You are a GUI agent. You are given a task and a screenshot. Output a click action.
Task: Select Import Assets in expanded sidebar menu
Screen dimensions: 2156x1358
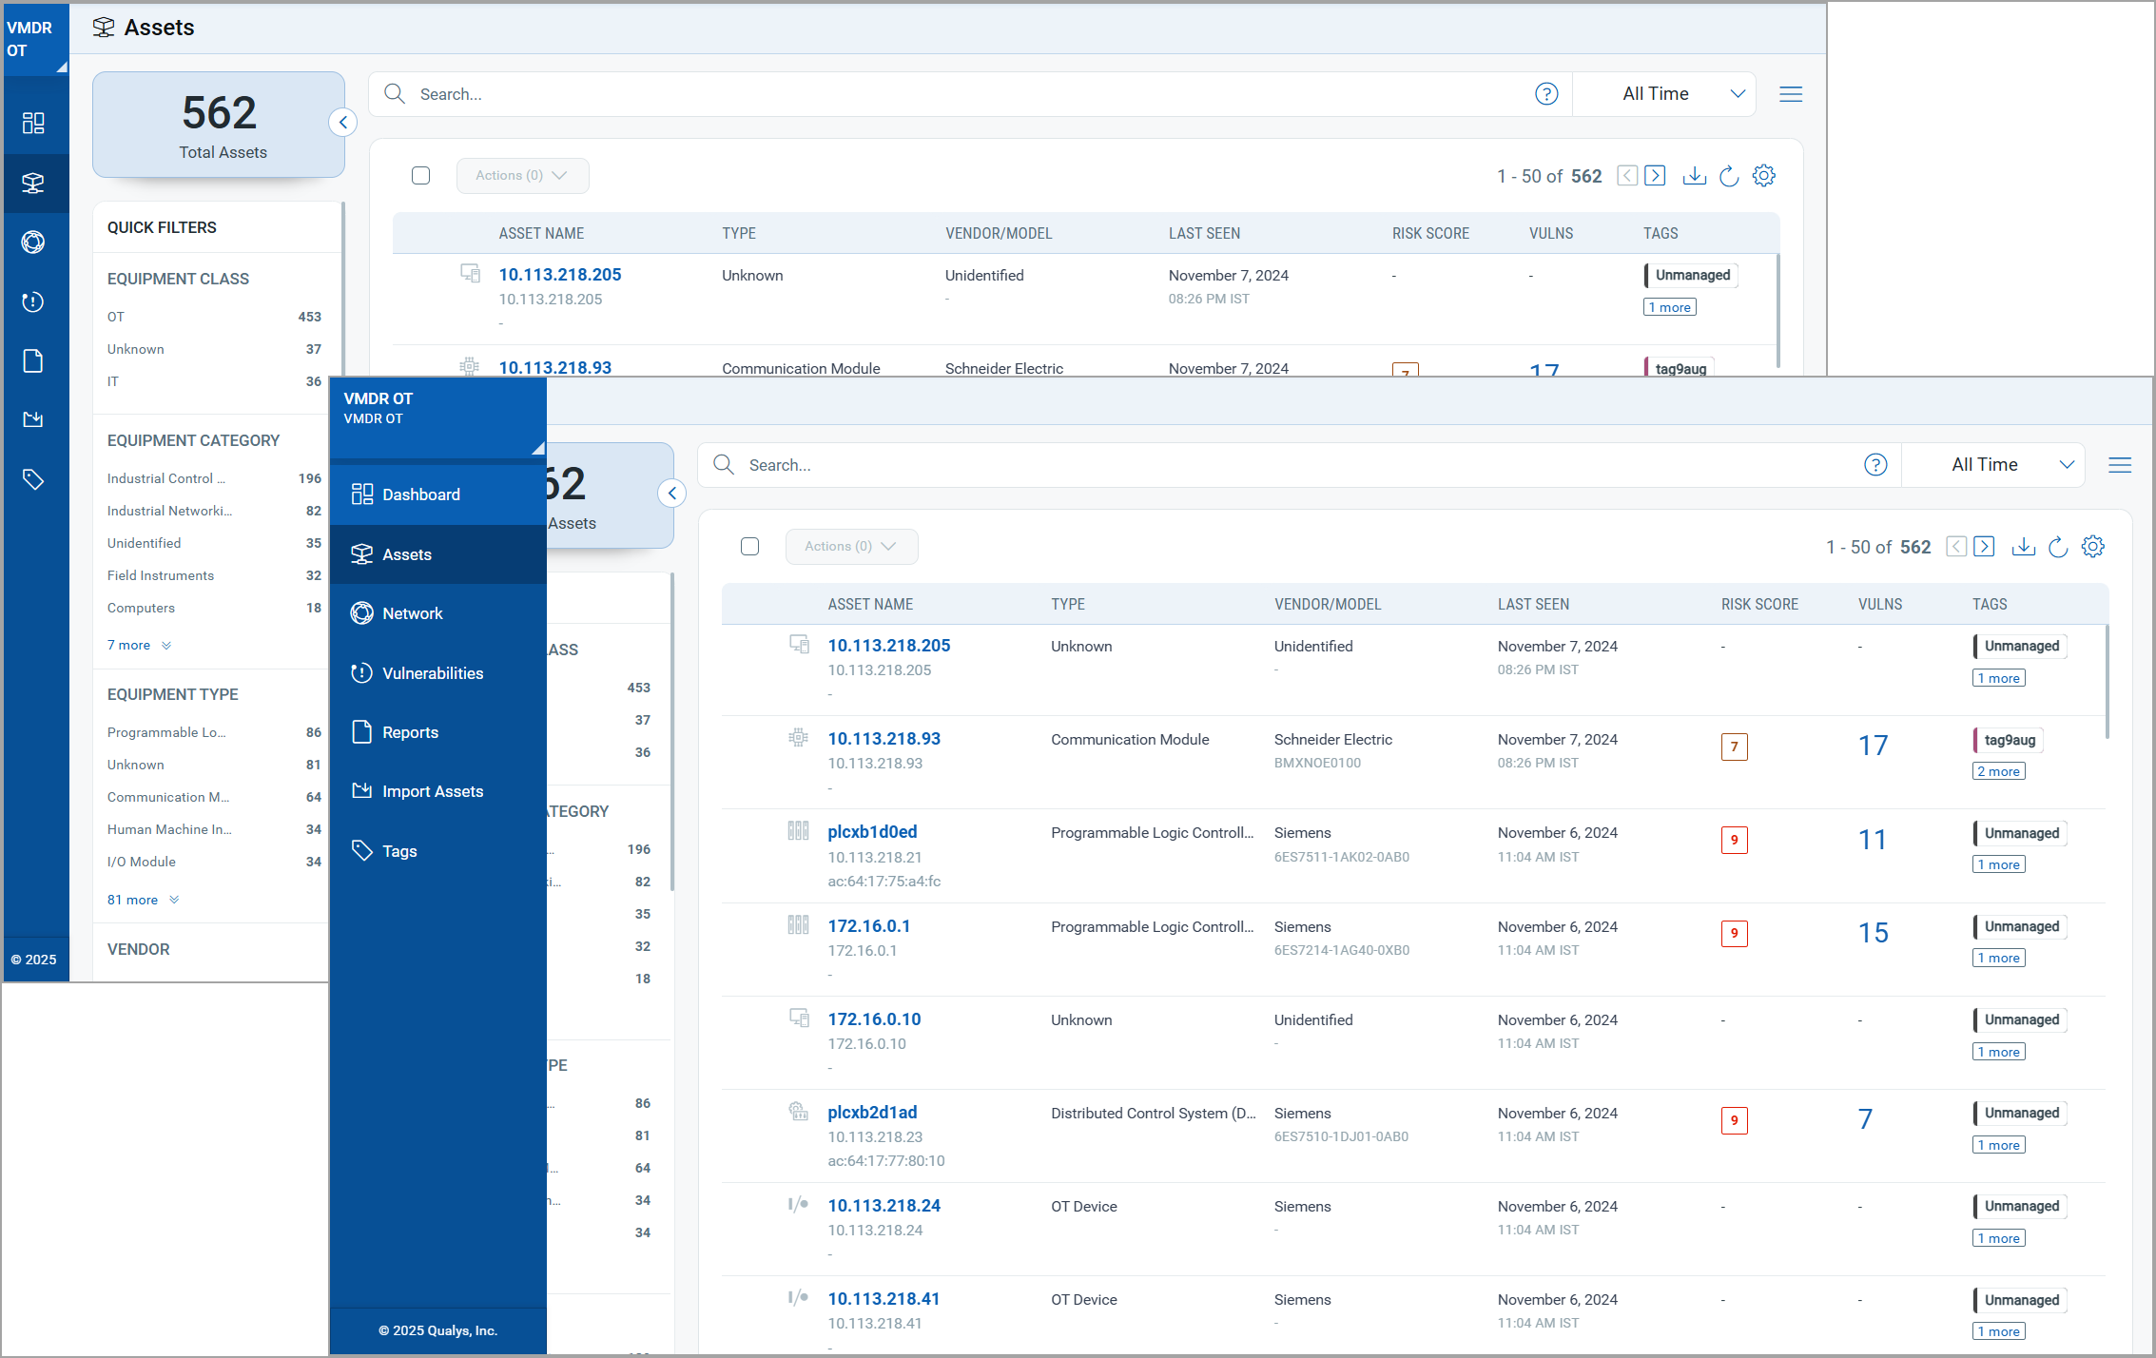tap(437, 791)
